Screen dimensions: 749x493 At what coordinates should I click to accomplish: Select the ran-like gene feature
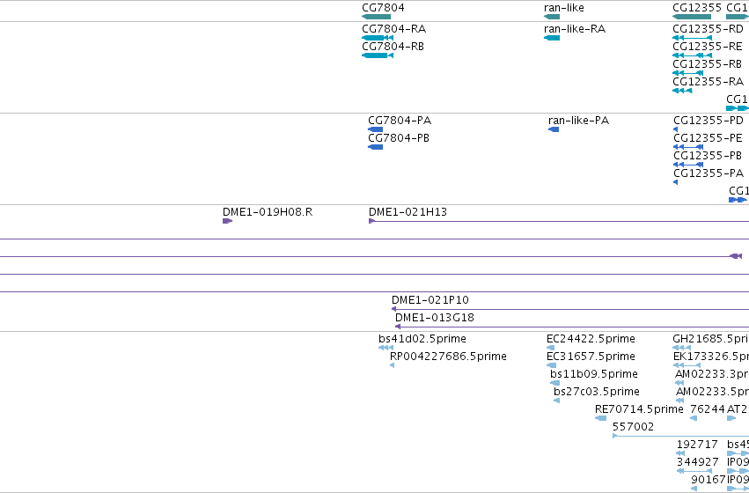[x=552, y=17]
